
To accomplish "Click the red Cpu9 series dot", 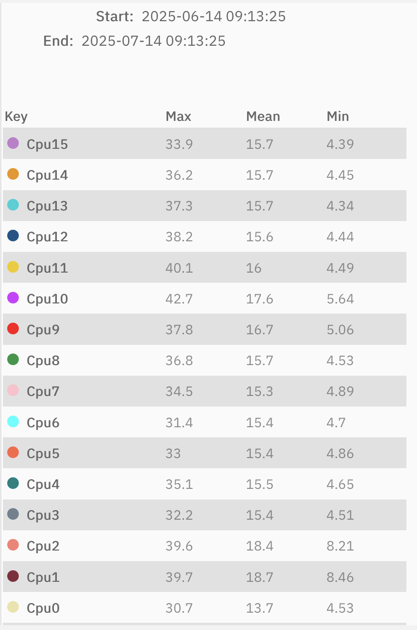I will click(x=13, y=329).
